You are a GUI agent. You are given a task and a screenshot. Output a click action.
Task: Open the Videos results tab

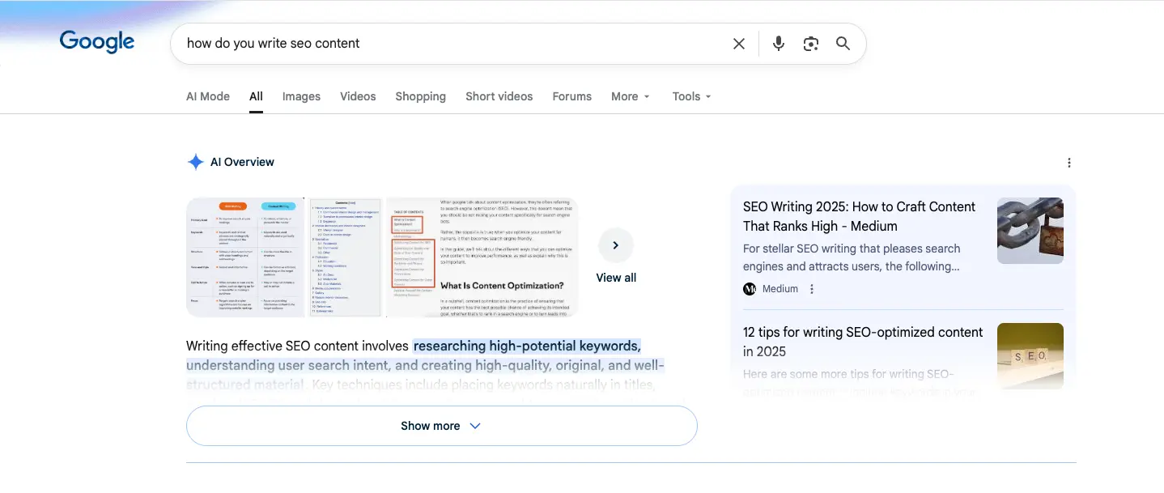coord(358,96)
